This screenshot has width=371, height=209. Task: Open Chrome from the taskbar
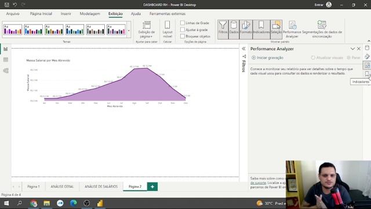click(34, 203)
